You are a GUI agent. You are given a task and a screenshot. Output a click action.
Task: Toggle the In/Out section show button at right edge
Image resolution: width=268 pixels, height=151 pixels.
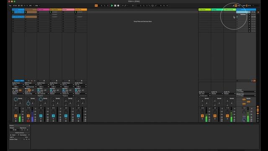point(258,107)
